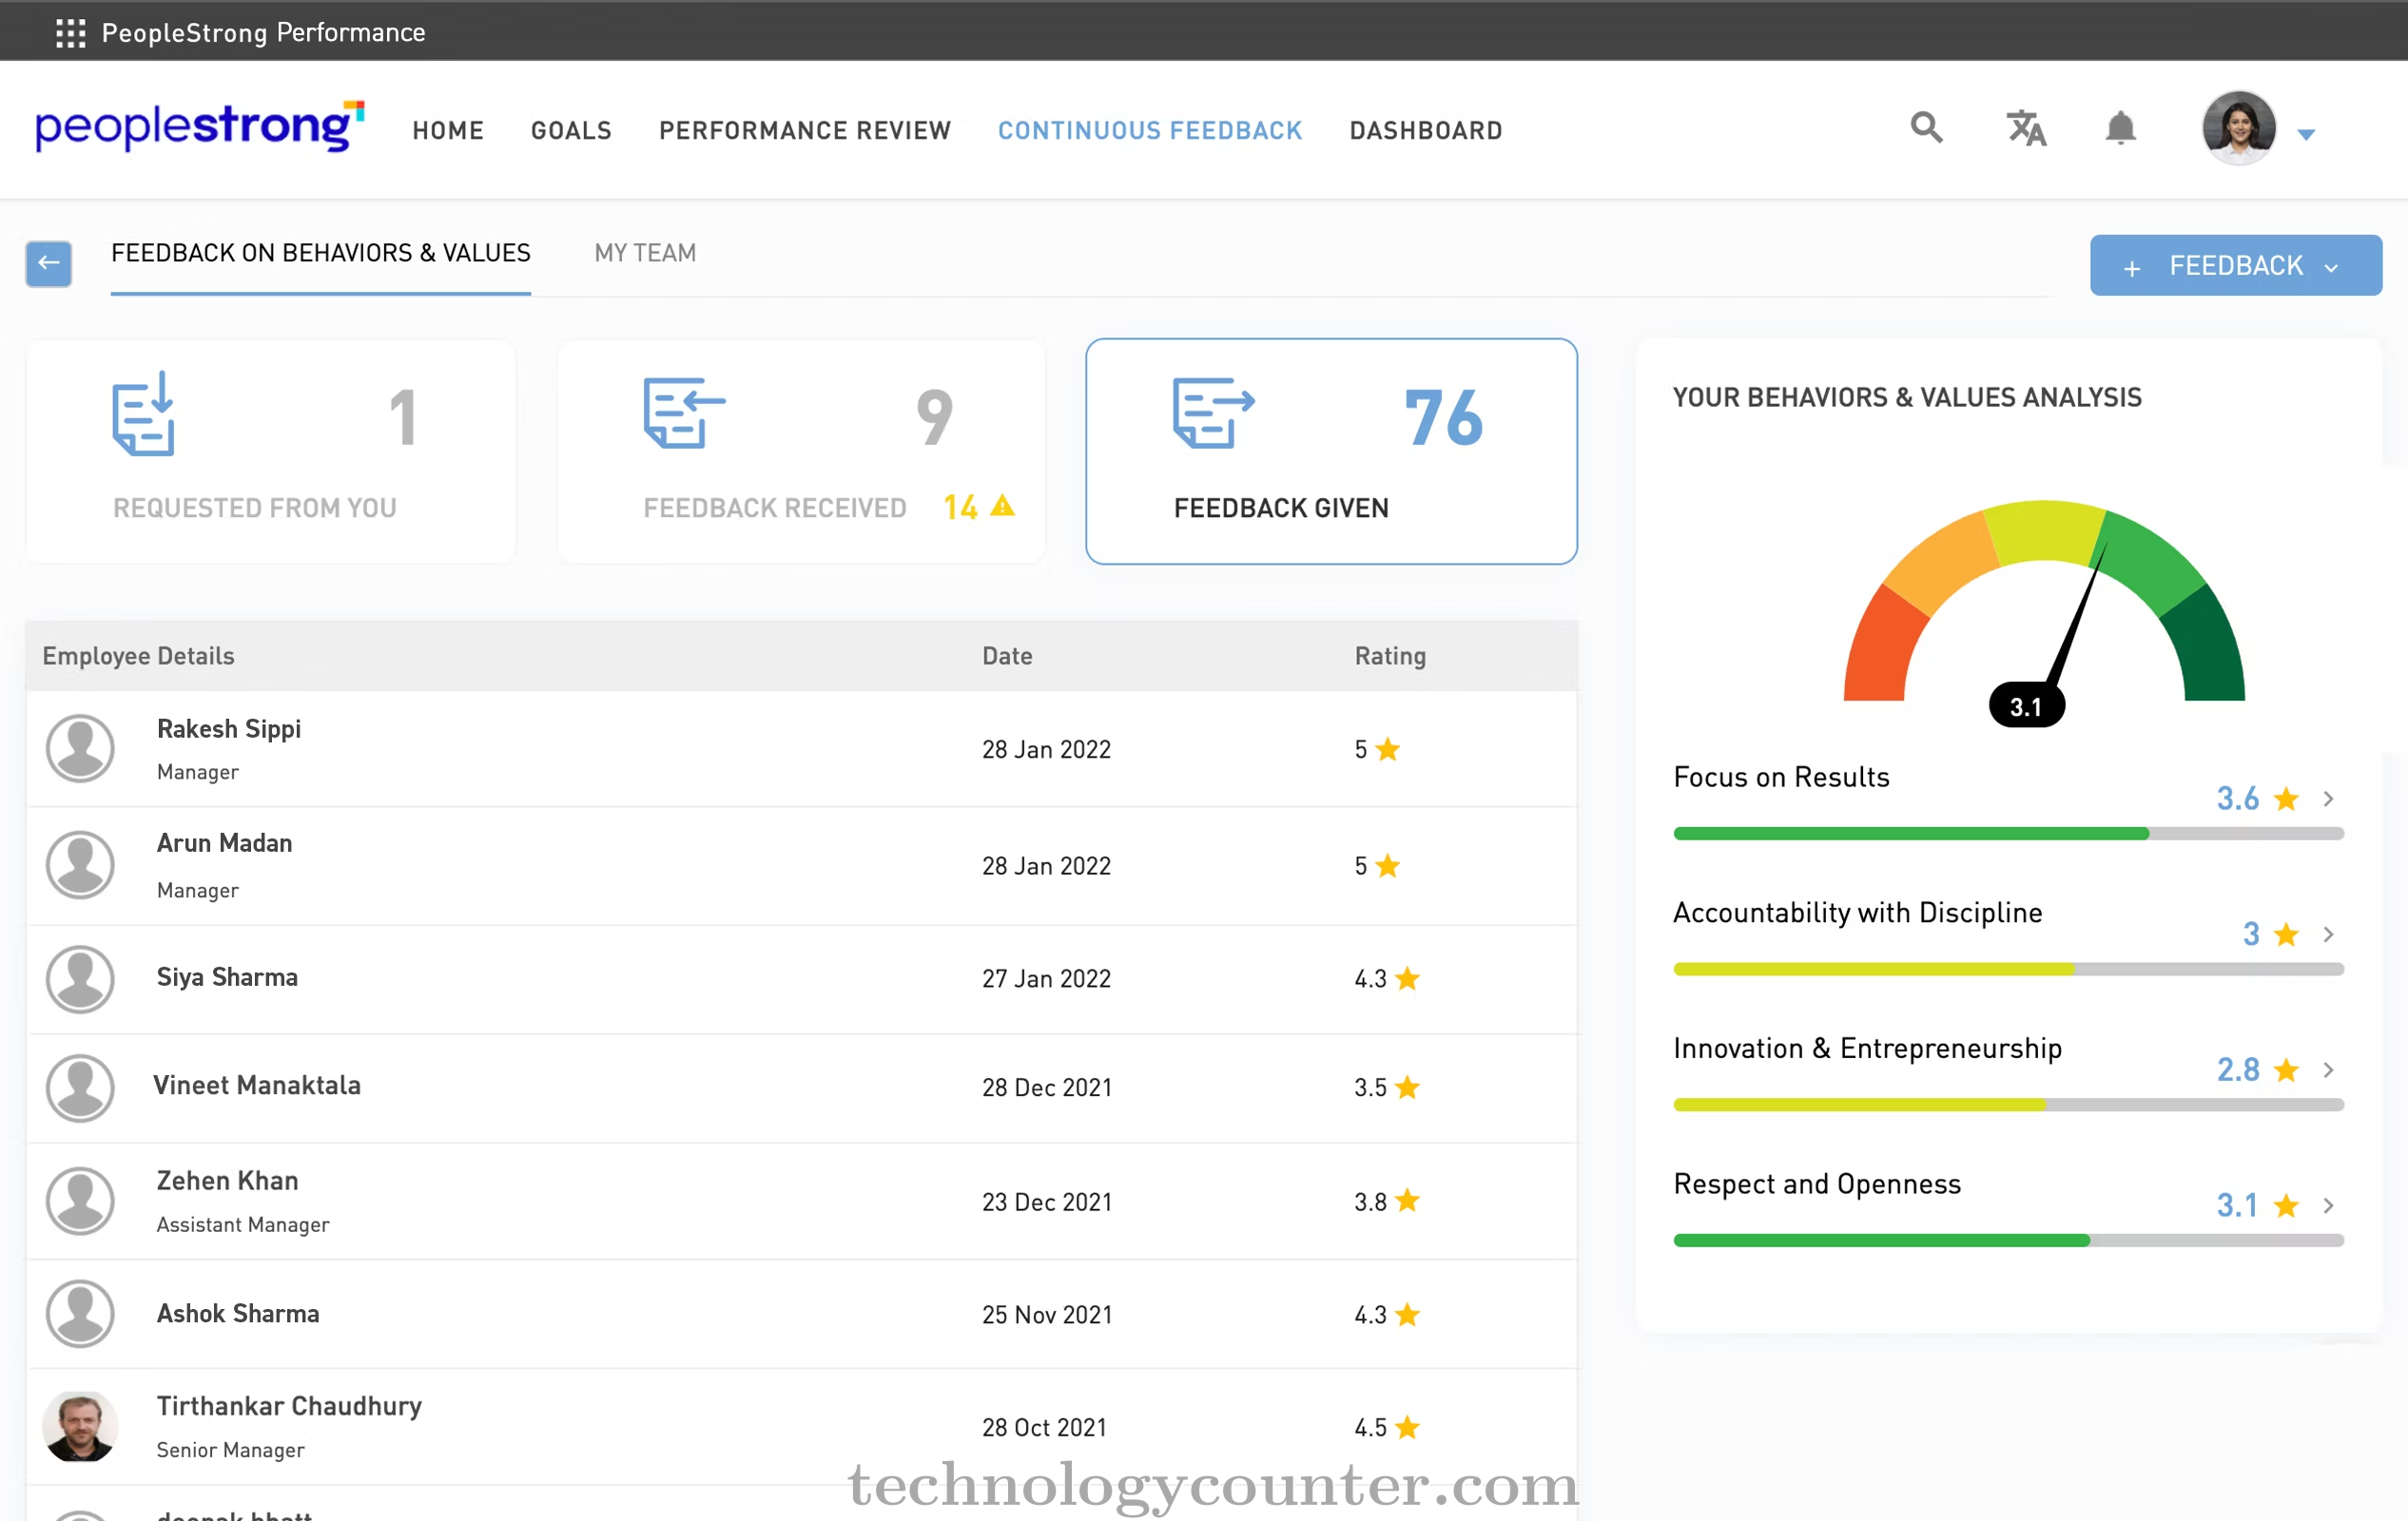This screenshot has width=2408, height=1521.
Task: Click Siya Sharma's 4.3 rating star
Action: pos(1407,977)
